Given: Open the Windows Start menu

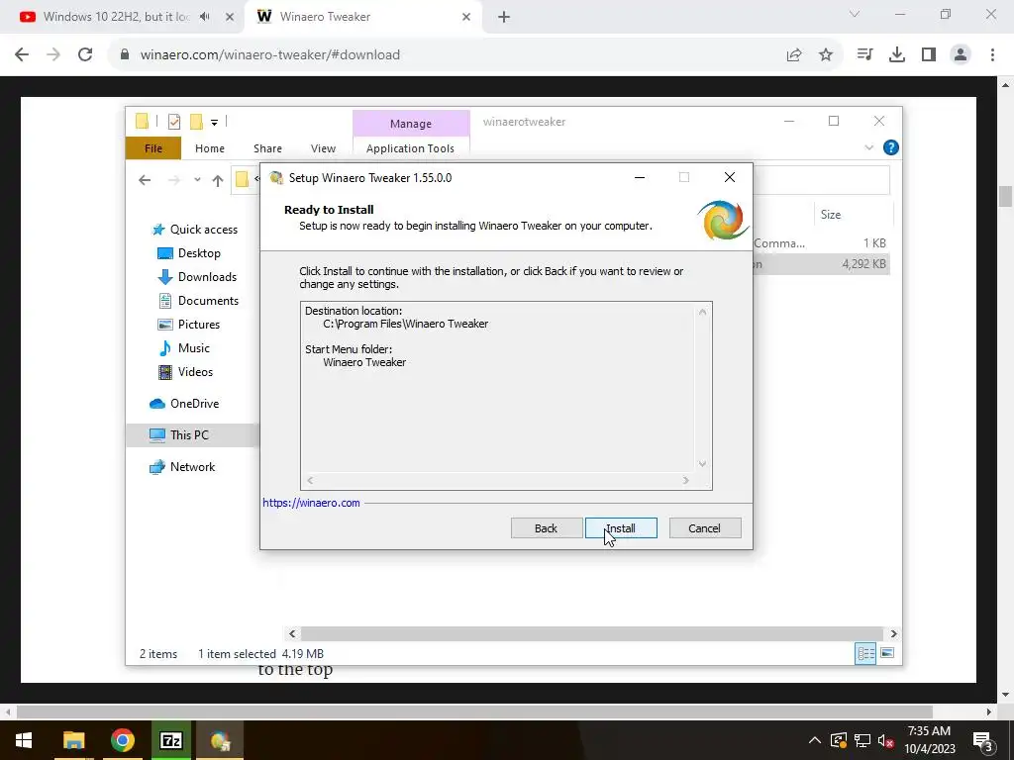Looking at the screenshot, I should tap(24, 740).
